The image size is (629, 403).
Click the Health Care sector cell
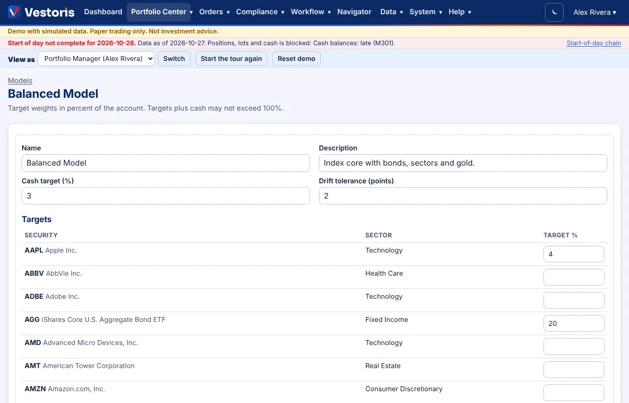[x=384, y=273]
